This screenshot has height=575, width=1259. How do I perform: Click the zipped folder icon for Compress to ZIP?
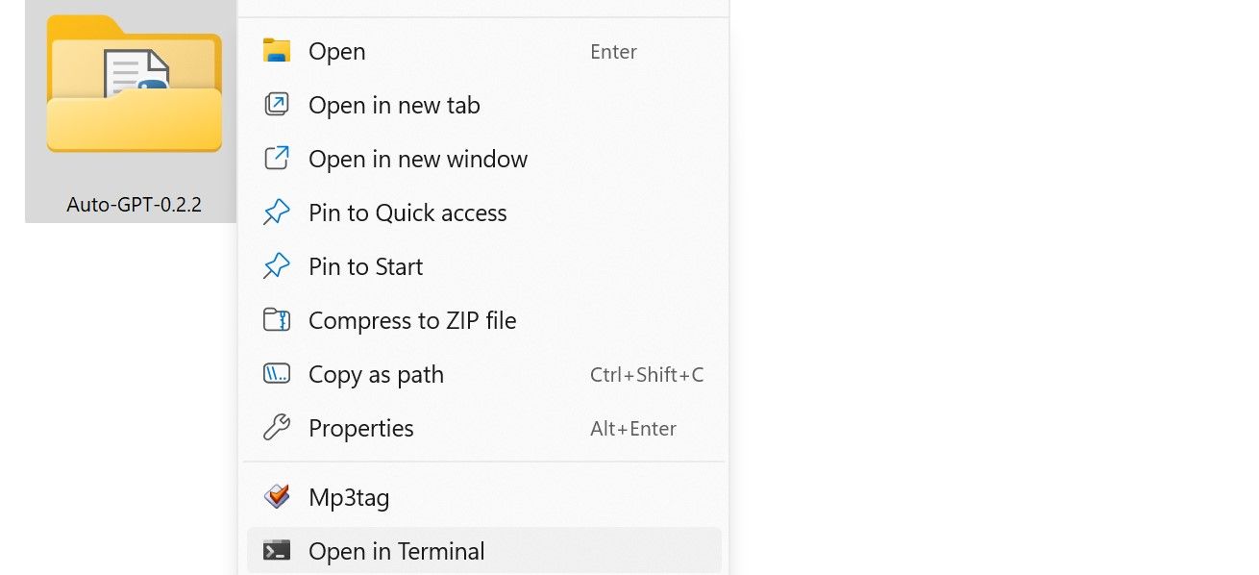pyautogui.click(x=277, y=320)
